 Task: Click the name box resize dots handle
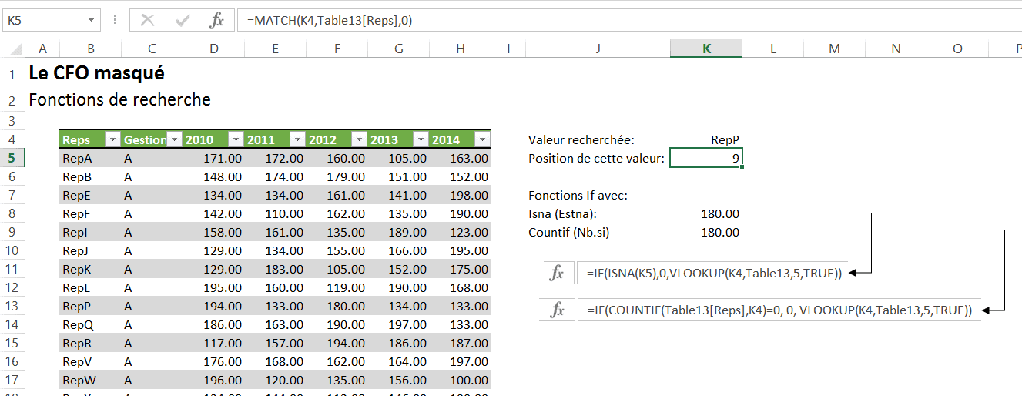(x=115, y=21)
